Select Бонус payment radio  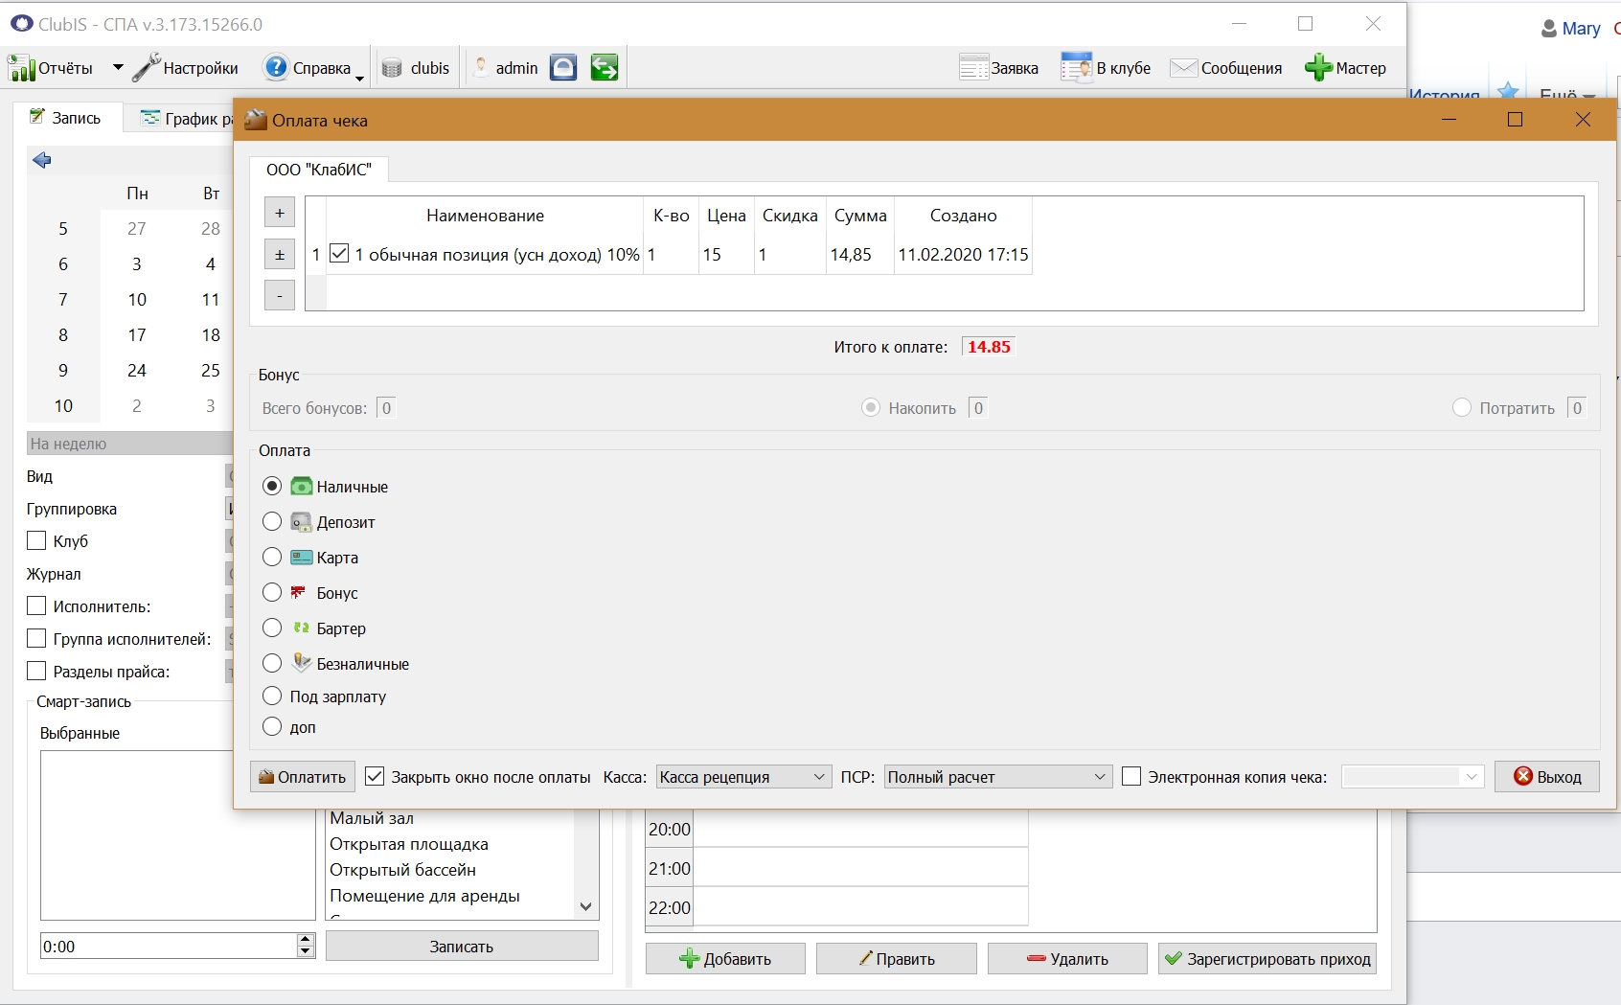[272, 592]
